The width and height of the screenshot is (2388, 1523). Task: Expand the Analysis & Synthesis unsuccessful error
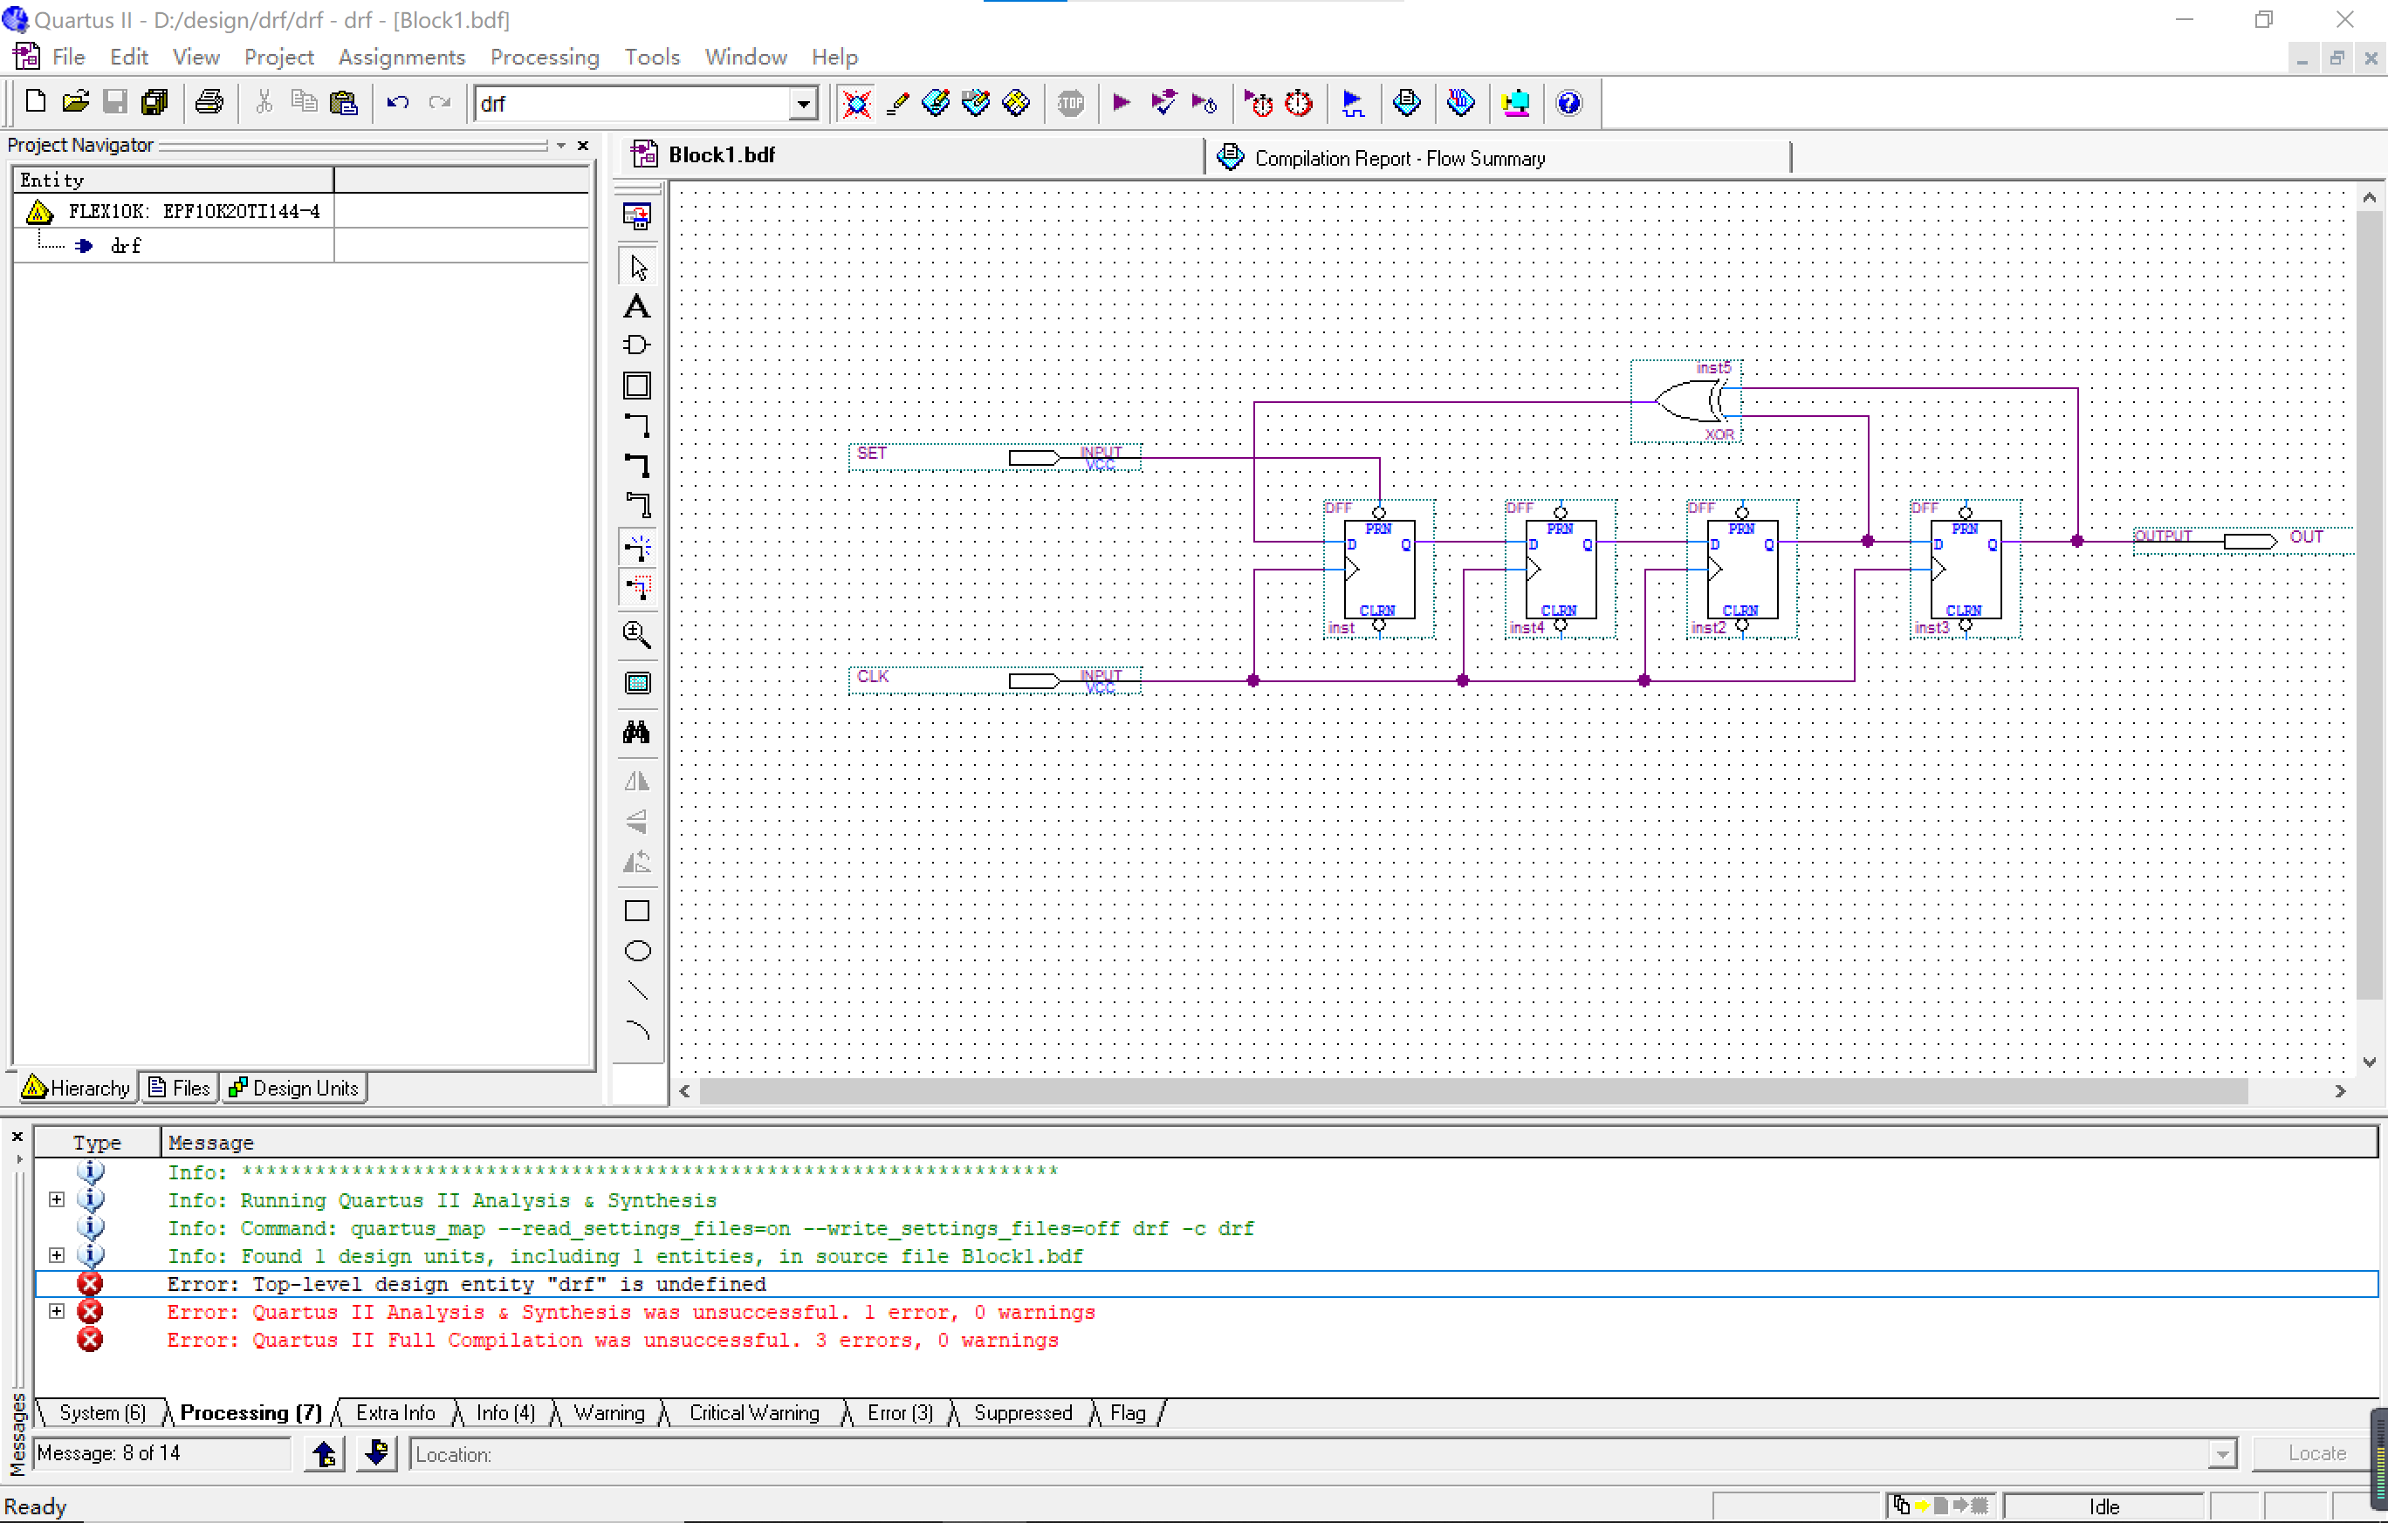(x=57, y=1312)
